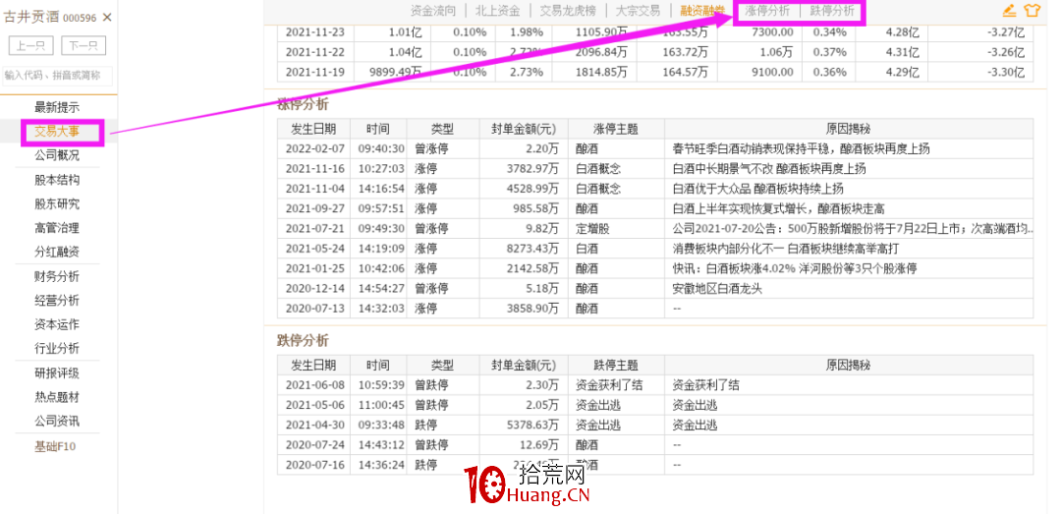Click 跌停分析 section heading

[x=303, y=341]
